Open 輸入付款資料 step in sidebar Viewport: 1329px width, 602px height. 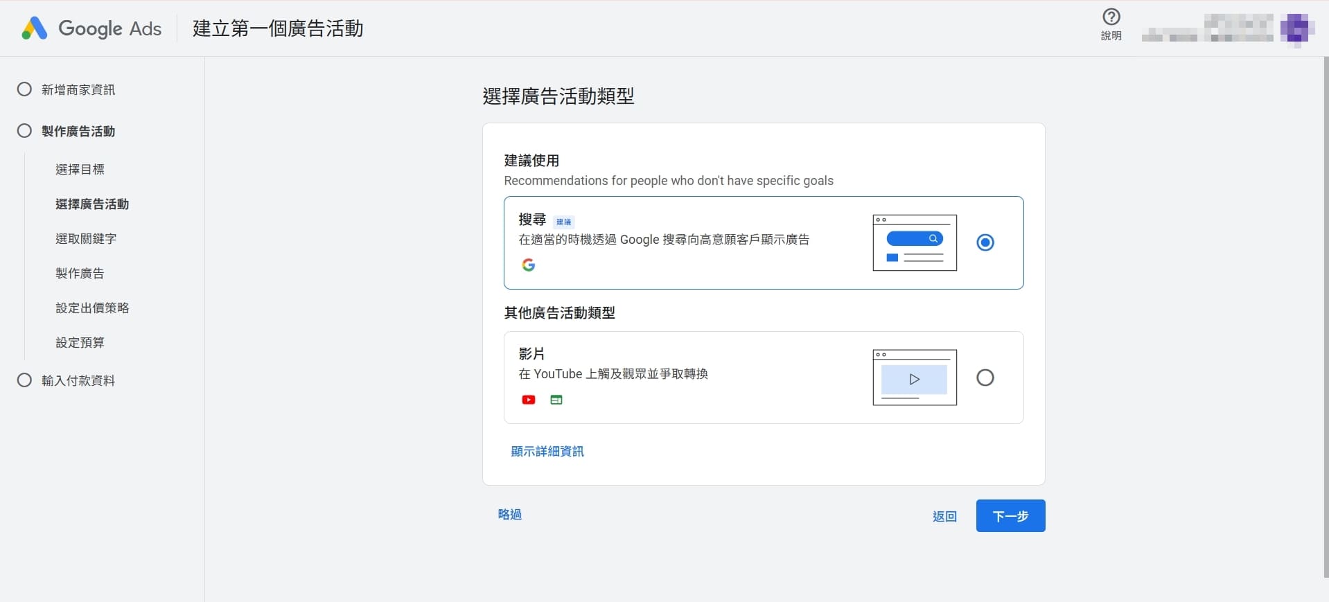coord(78,380)
